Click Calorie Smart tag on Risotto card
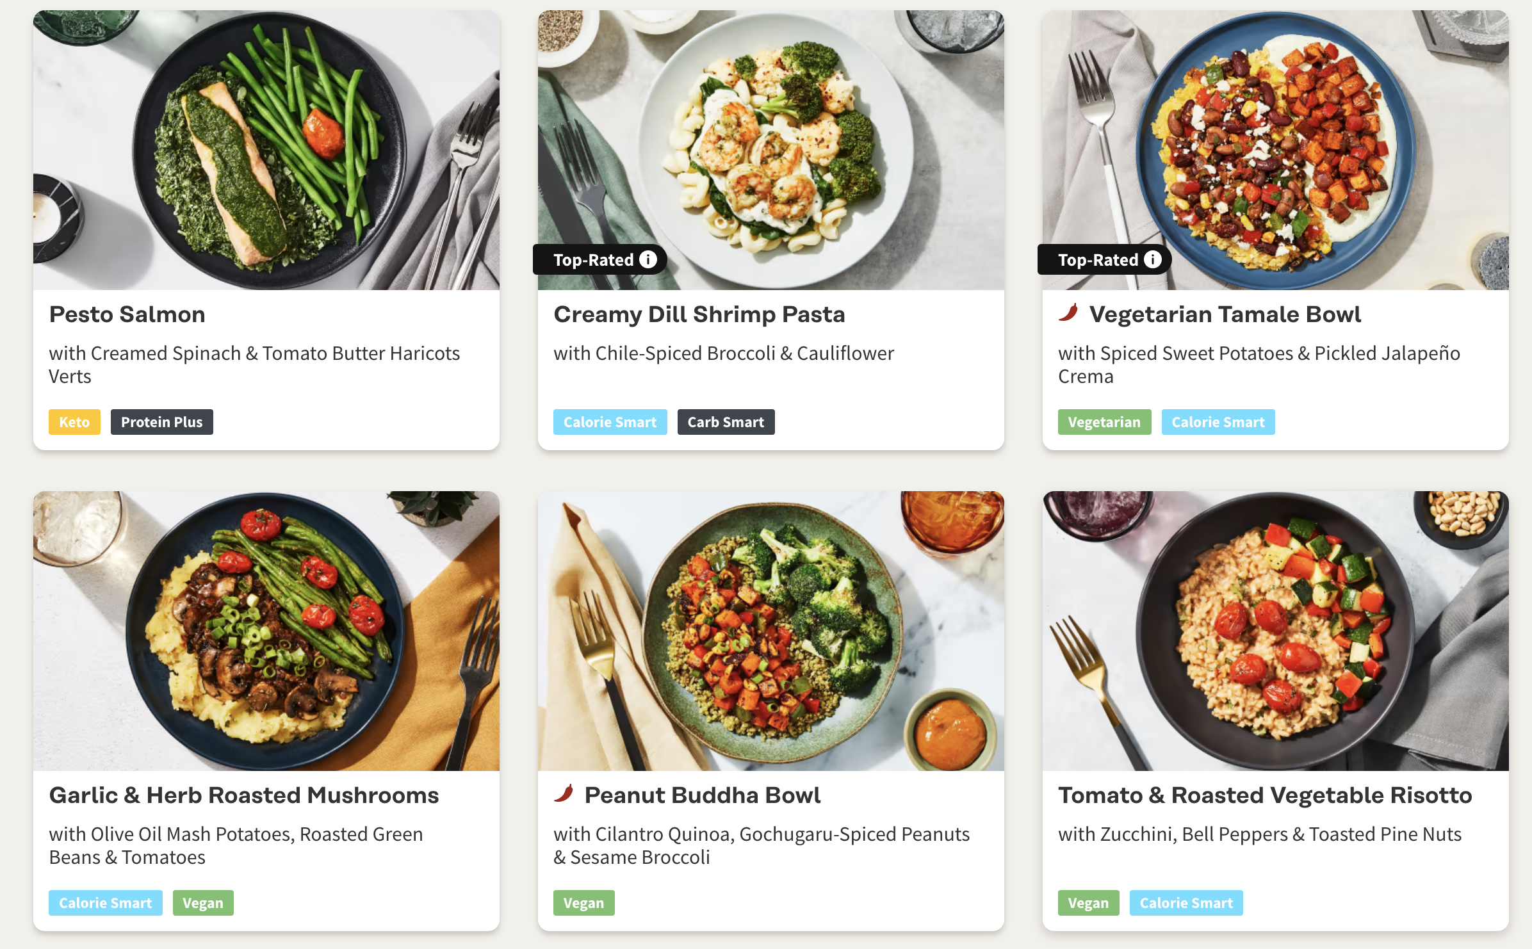The image size is (1532, 949). (x=1186, y=903)
